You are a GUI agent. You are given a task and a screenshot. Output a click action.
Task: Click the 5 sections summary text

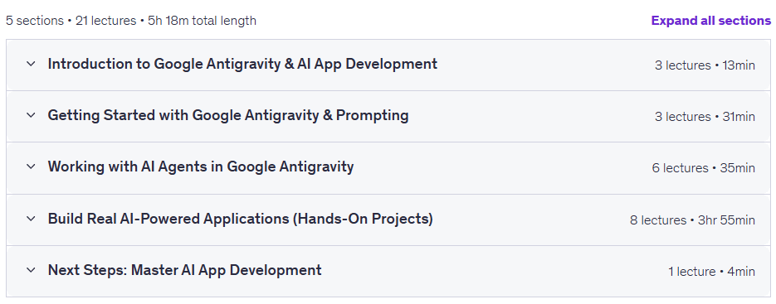click(35, 21)
